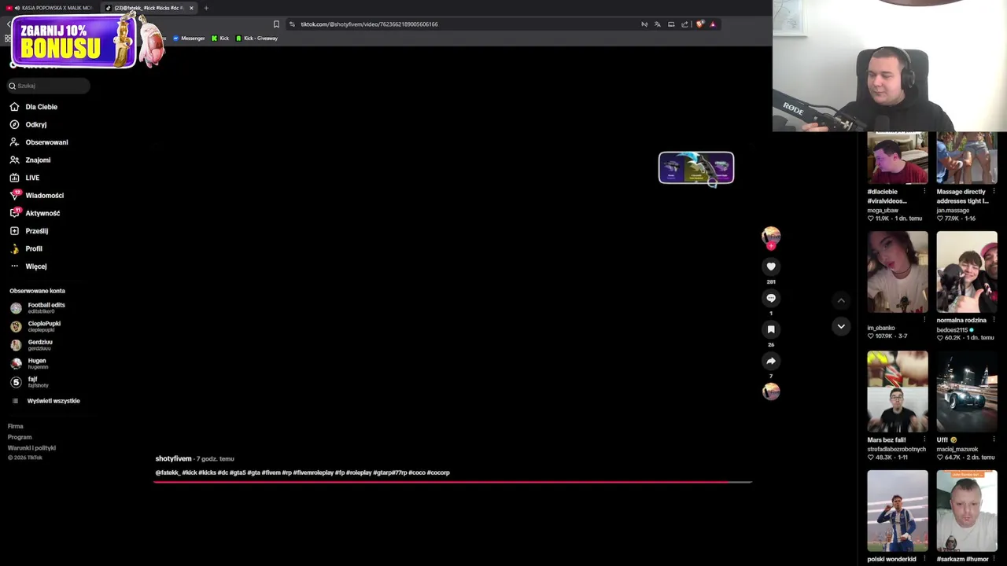Viewport: 1007px width, 566px height.
Task: Open the polski wonderkid video thumbnail
Action: [x=898, y=511]
